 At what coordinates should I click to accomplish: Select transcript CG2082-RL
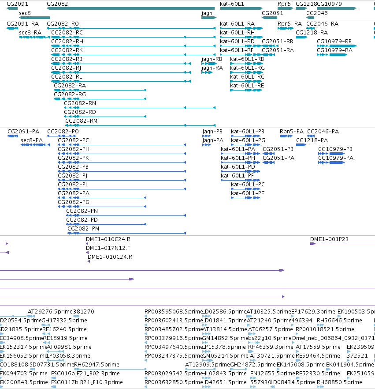[67, 77]
